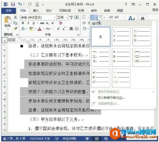Switch to the 引用 References tab
The height and width of the screenshot is (142, 159).
(x=81, y=11)
